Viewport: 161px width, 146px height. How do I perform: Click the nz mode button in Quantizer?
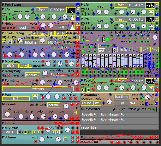97,103
